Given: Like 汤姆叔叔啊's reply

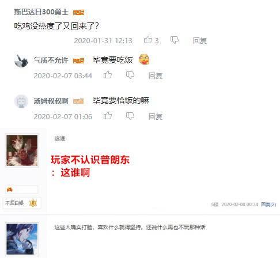Looking at the screenshot, I should pos(108,116).
